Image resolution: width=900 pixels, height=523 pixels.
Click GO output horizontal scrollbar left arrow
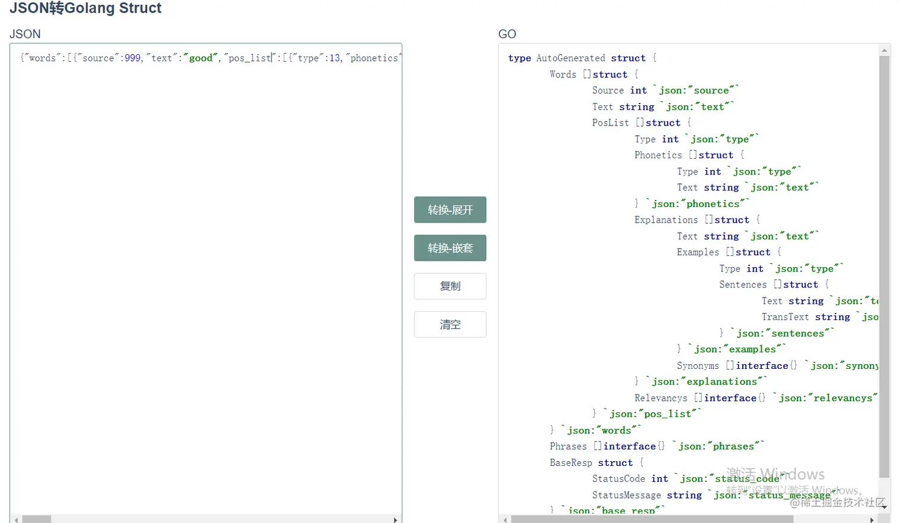(505, 519)
